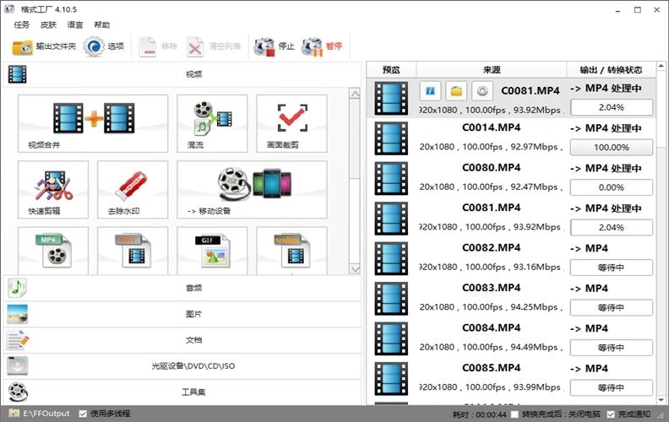The image size is (669, 422).
Task: Select the GIF output format icon
Action: [x=212, y=250]
